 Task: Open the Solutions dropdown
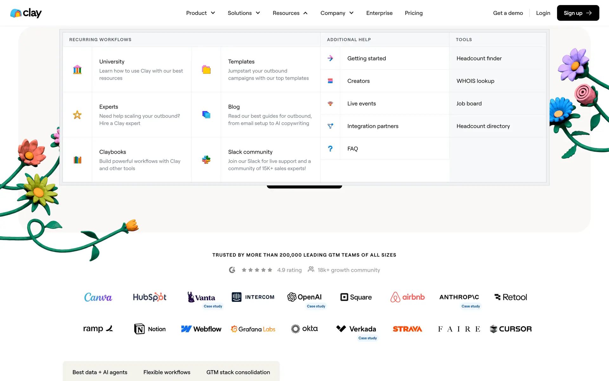244,13
